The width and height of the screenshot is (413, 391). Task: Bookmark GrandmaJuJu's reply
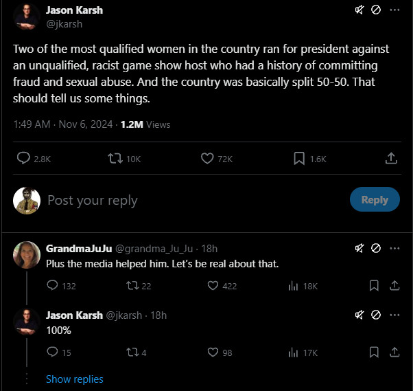tap(374, 286)
